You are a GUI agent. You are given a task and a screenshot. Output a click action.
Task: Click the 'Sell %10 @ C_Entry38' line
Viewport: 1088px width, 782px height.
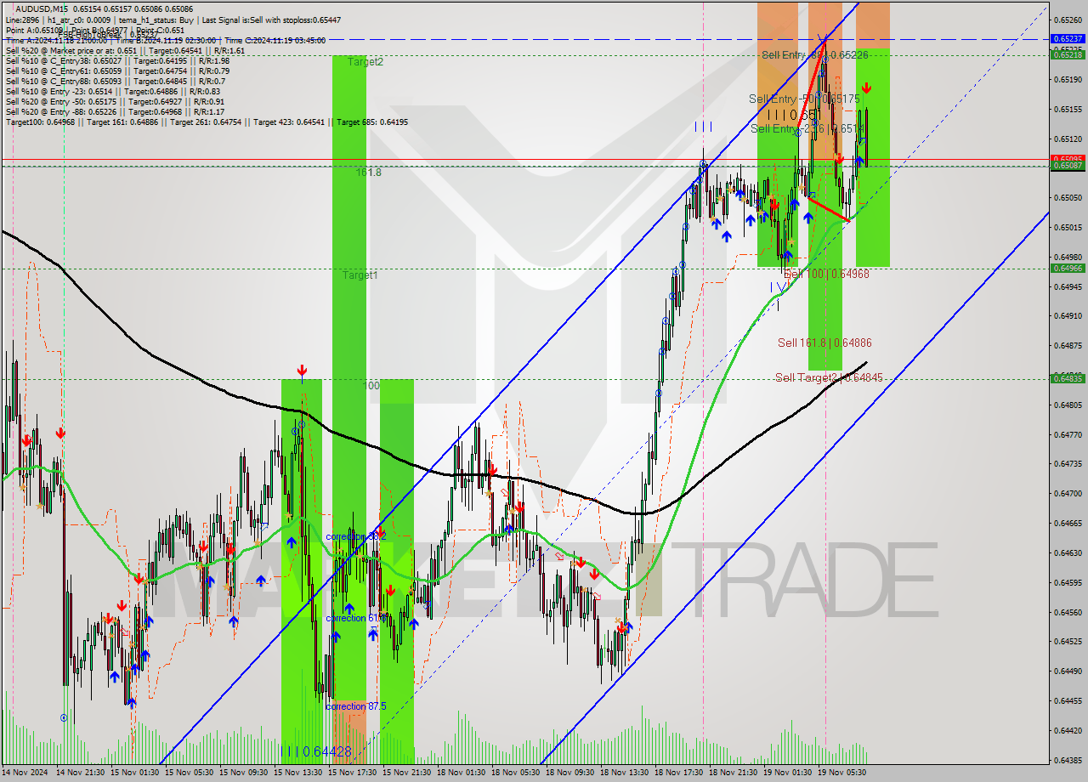pyautogui.click(x=117, y=61)
